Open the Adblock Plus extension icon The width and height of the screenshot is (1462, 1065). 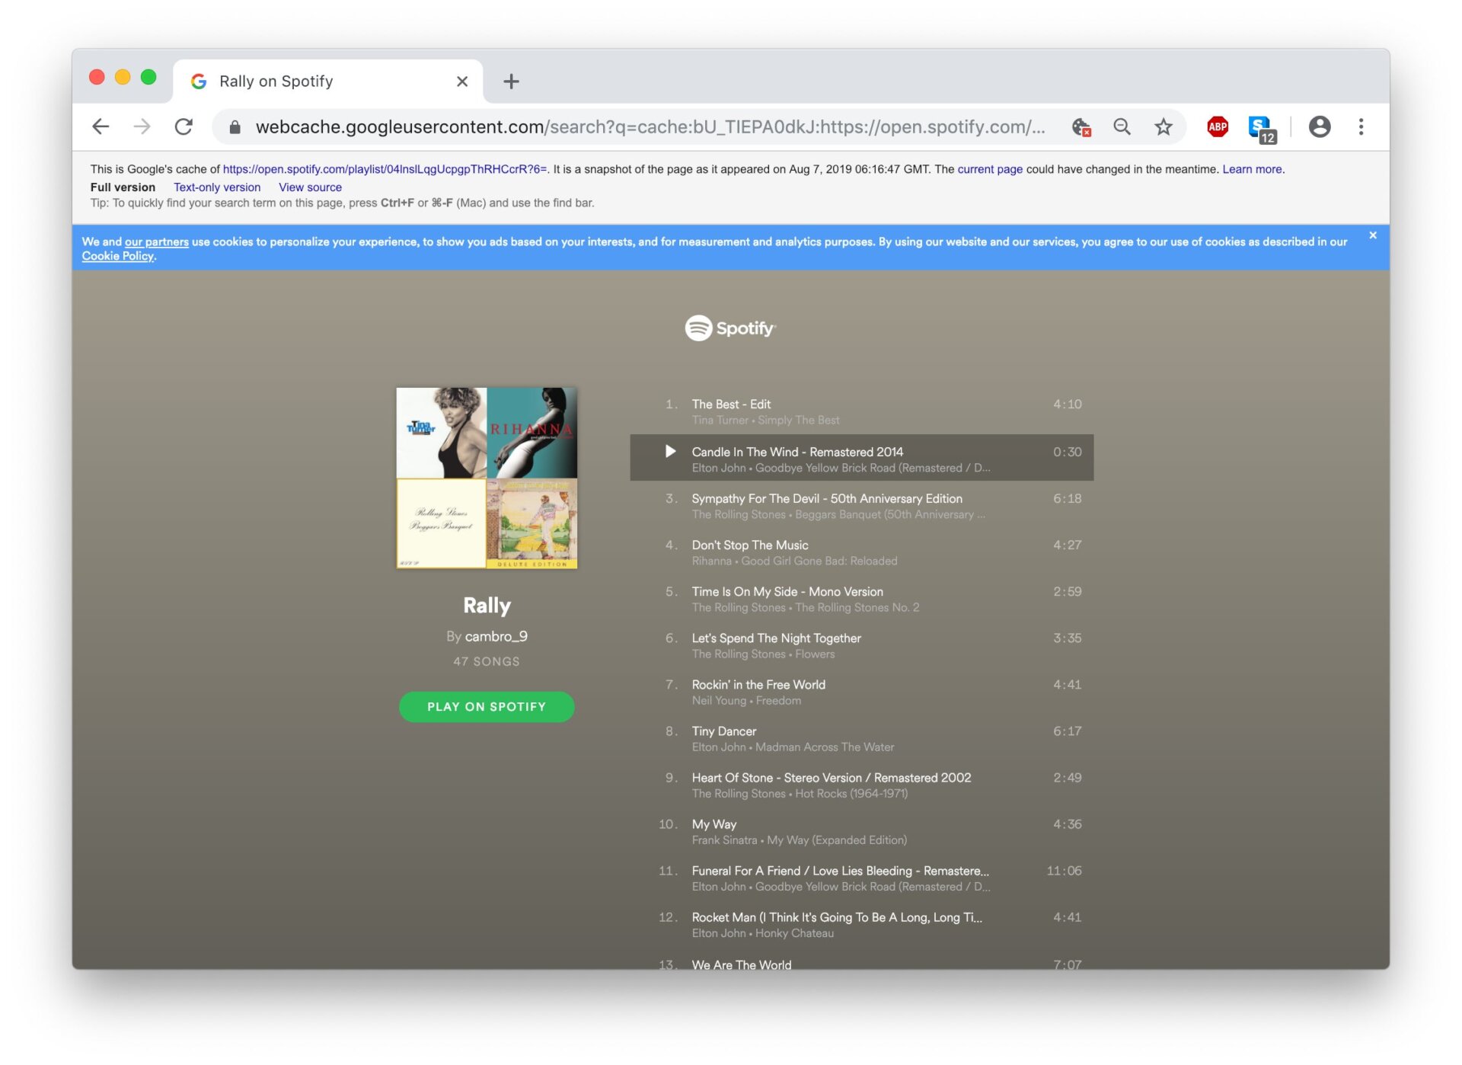tap(1217, 126)
